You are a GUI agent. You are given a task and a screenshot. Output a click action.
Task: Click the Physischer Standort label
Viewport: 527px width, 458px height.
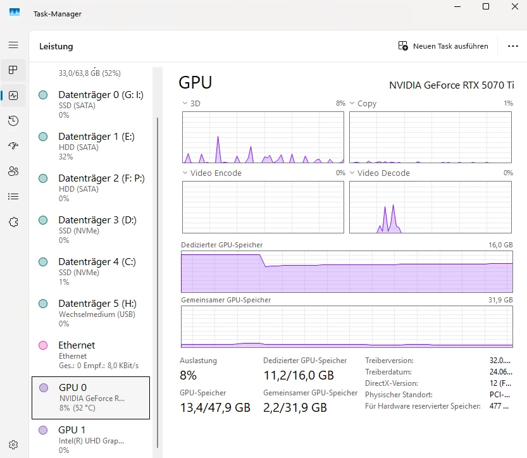399,395
